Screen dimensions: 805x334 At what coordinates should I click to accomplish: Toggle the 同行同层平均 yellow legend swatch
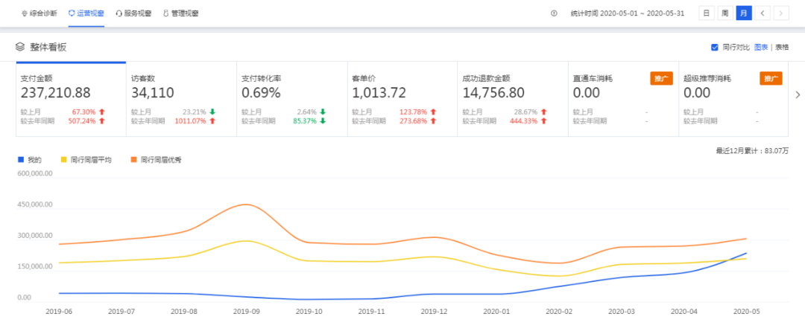pyautogui.click(x=64, y=160)
